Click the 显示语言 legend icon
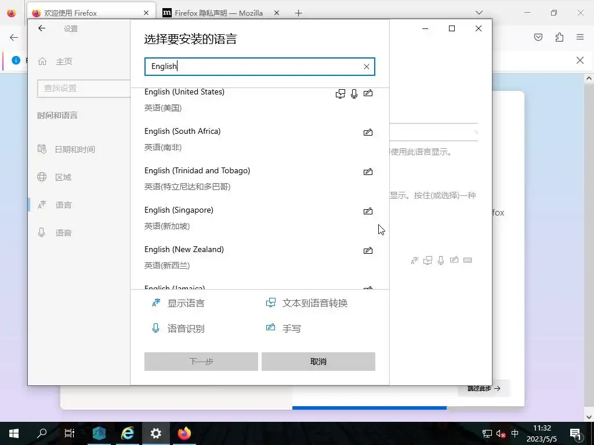 156,302
